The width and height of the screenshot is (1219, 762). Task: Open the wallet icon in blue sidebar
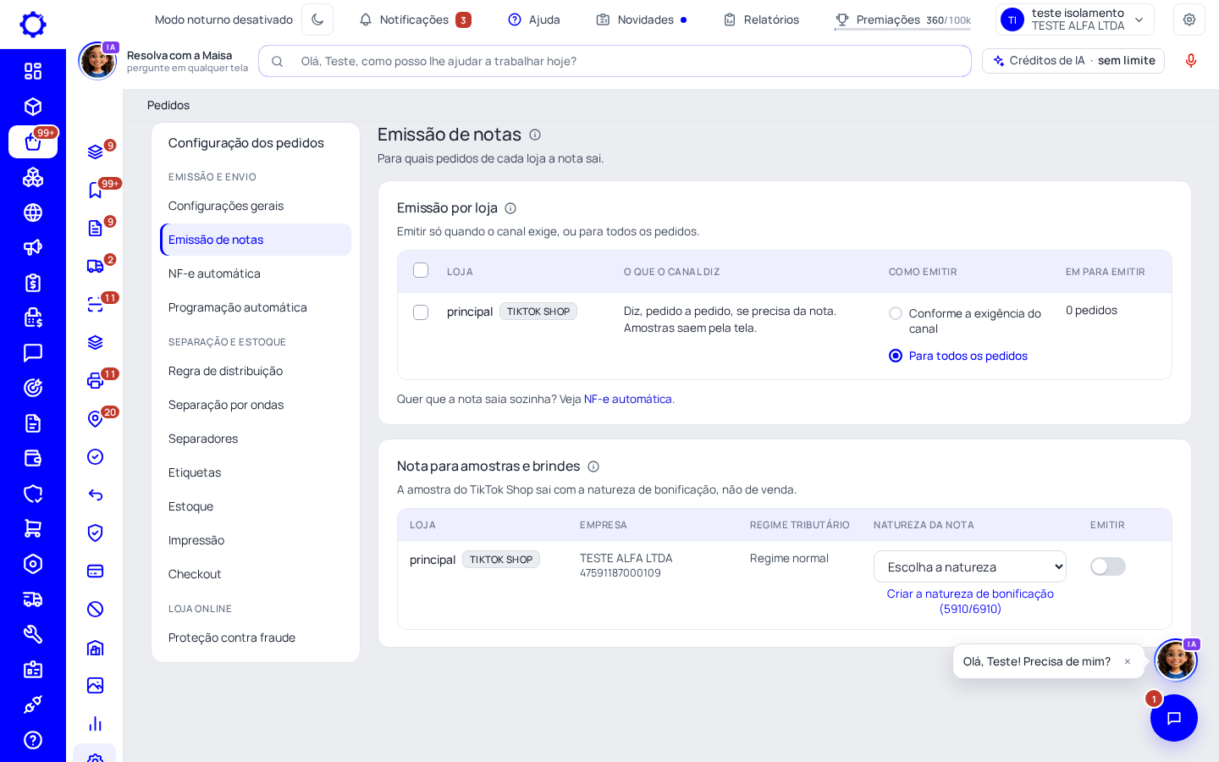point(33,458)
